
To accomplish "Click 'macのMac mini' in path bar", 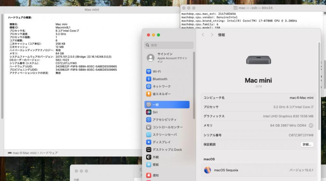I will coord(24,153).
